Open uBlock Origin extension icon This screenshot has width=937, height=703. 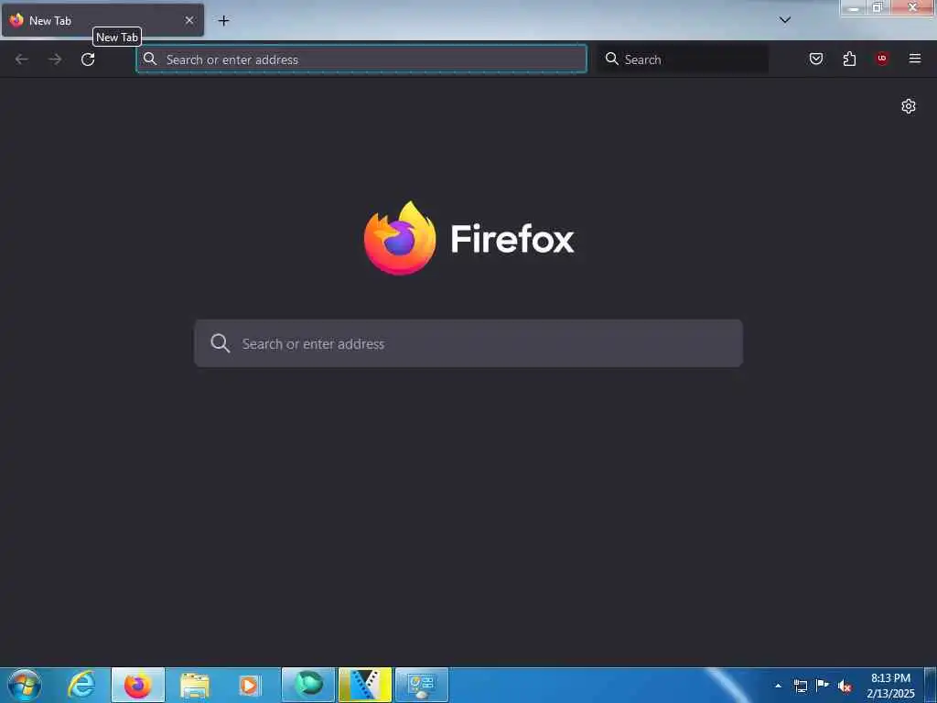point(881,59)
